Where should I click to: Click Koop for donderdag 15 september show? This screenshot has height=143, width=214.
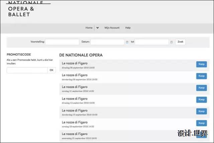pyautogui.click(x=201, y=111)
